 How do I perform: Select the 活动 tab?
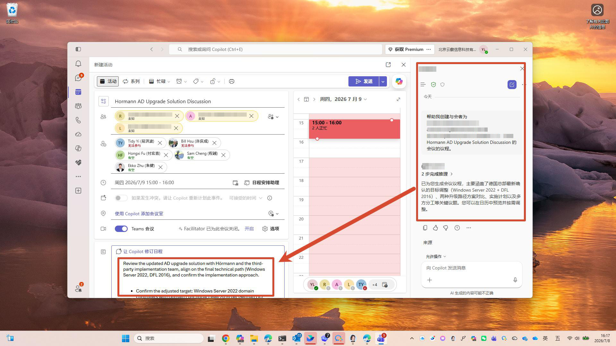[x=108, y=81]
